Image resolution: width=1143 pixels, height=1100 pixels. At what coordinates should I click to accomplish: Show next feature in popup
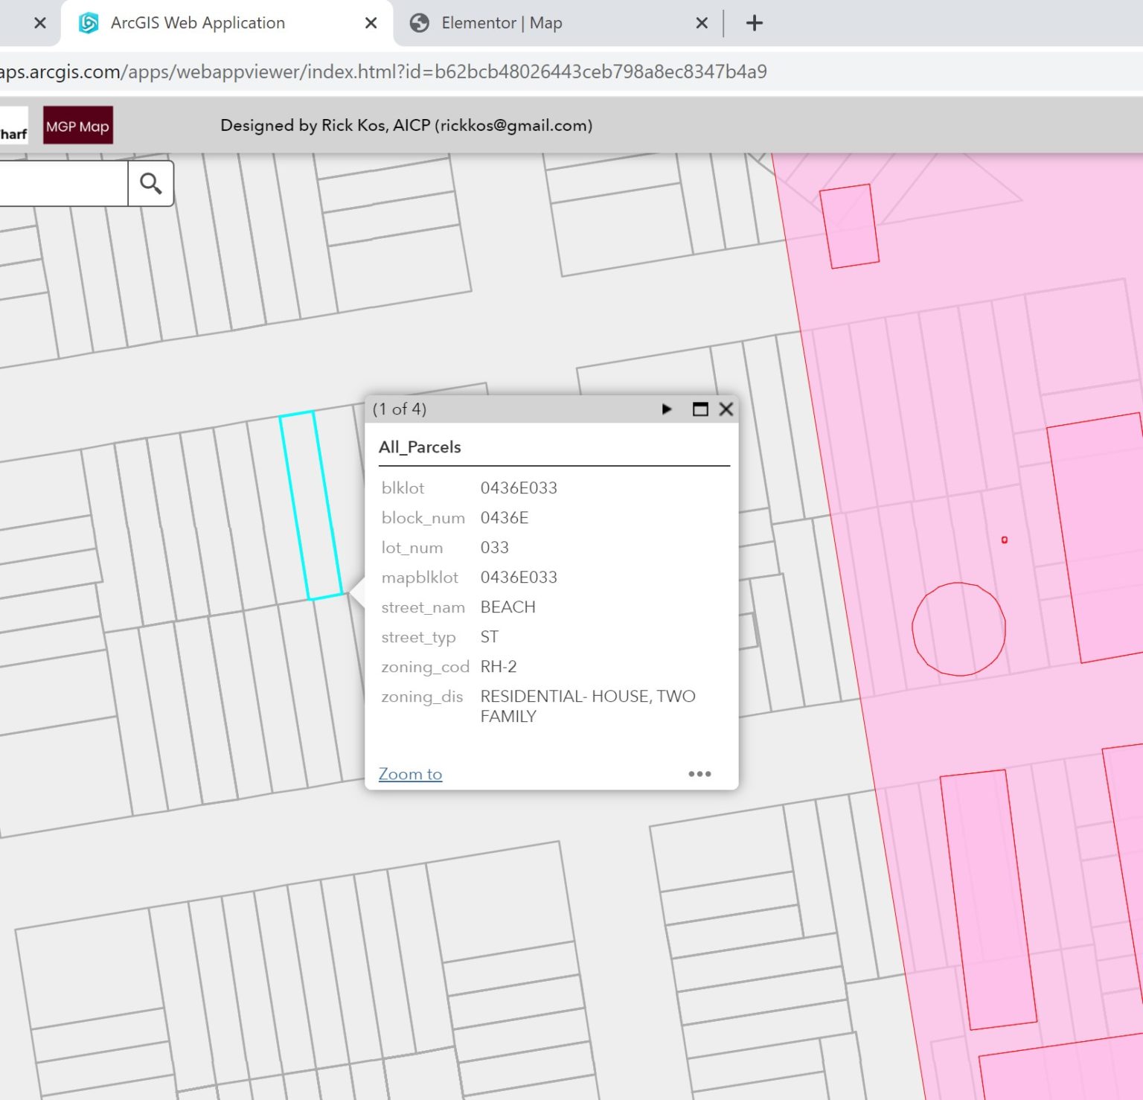tap(667, 409)
